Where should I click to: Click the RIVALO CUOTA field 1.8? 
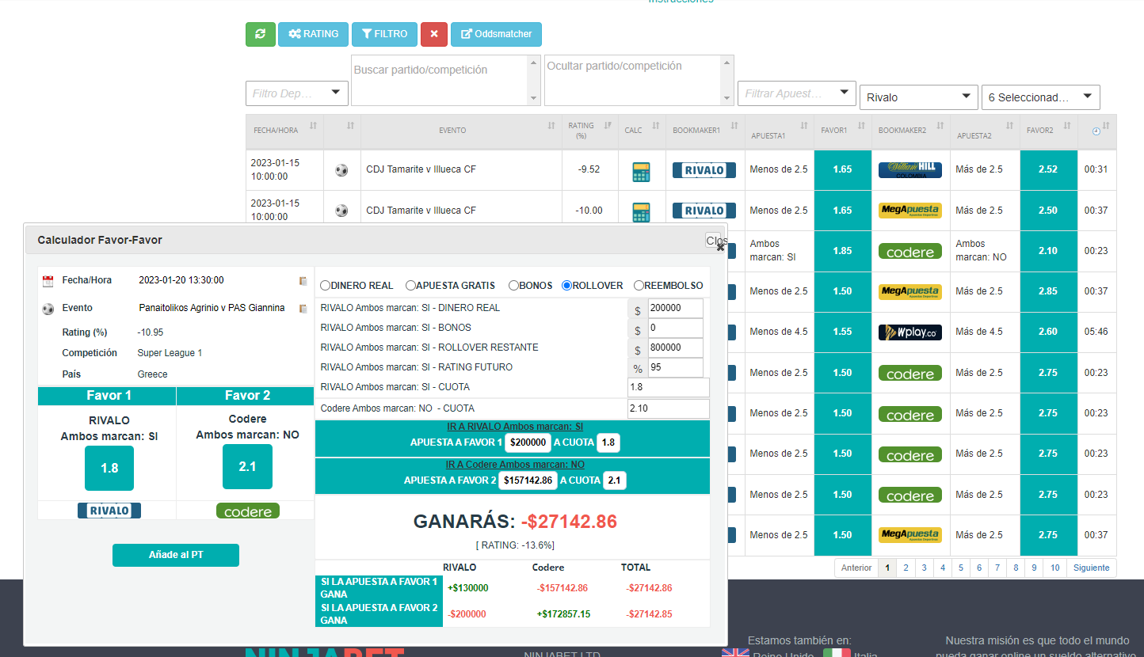pos(668,388)
